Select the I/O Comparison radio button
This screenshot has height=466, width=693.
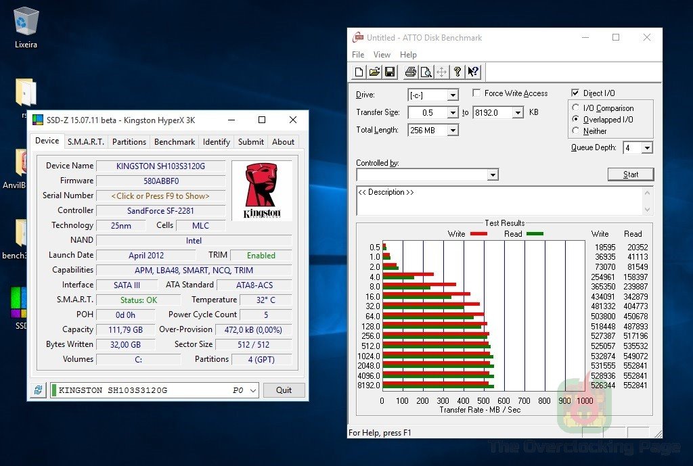click(x=576, y=108)
